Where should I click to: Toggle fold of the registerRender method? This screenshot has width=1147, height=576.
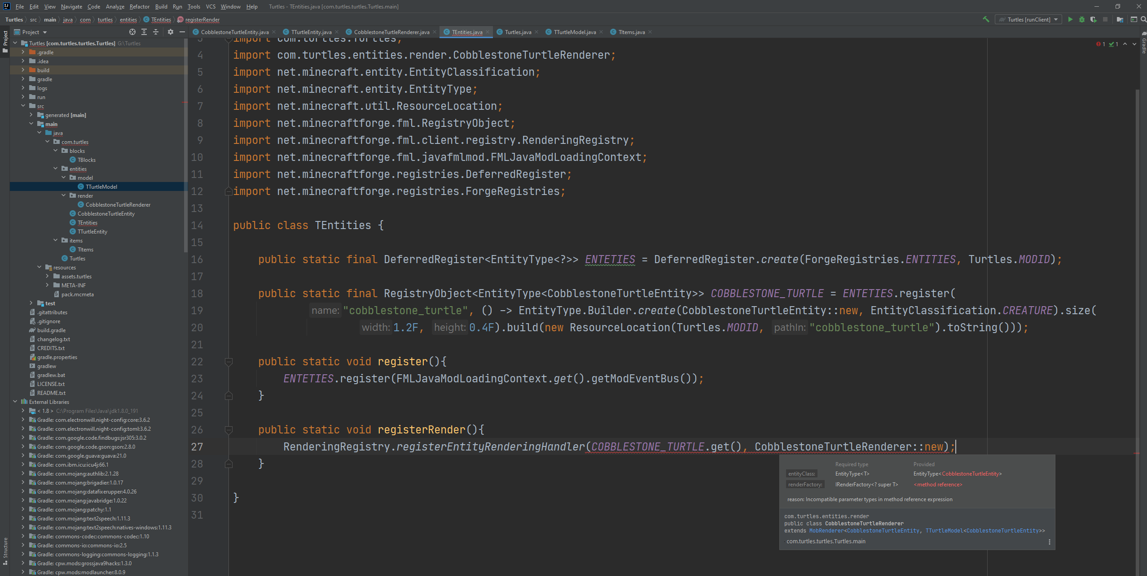click(229, 430)
